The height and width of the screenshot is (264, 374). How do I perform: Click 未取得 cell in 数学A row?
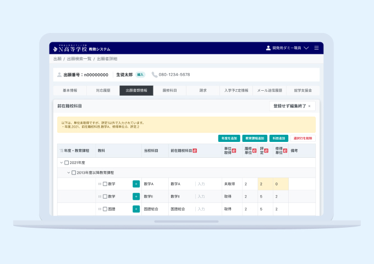click(x=232, y=184)
